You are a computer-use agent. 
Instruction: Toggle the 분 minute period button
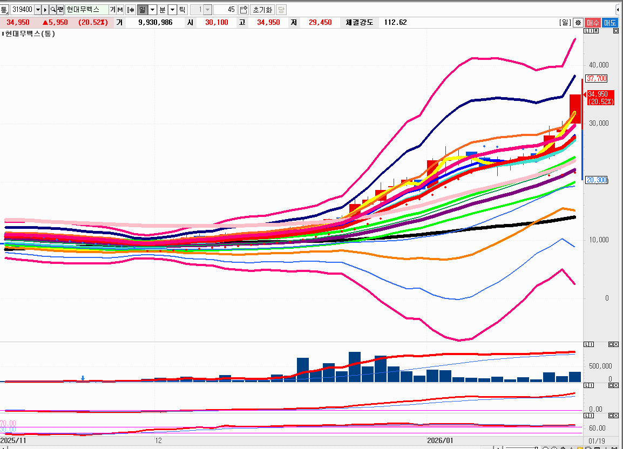coord(162,10)
